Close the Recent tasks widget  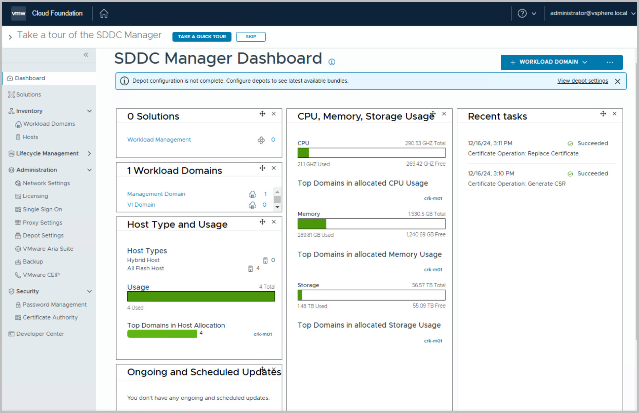click(x=614, y=114)
